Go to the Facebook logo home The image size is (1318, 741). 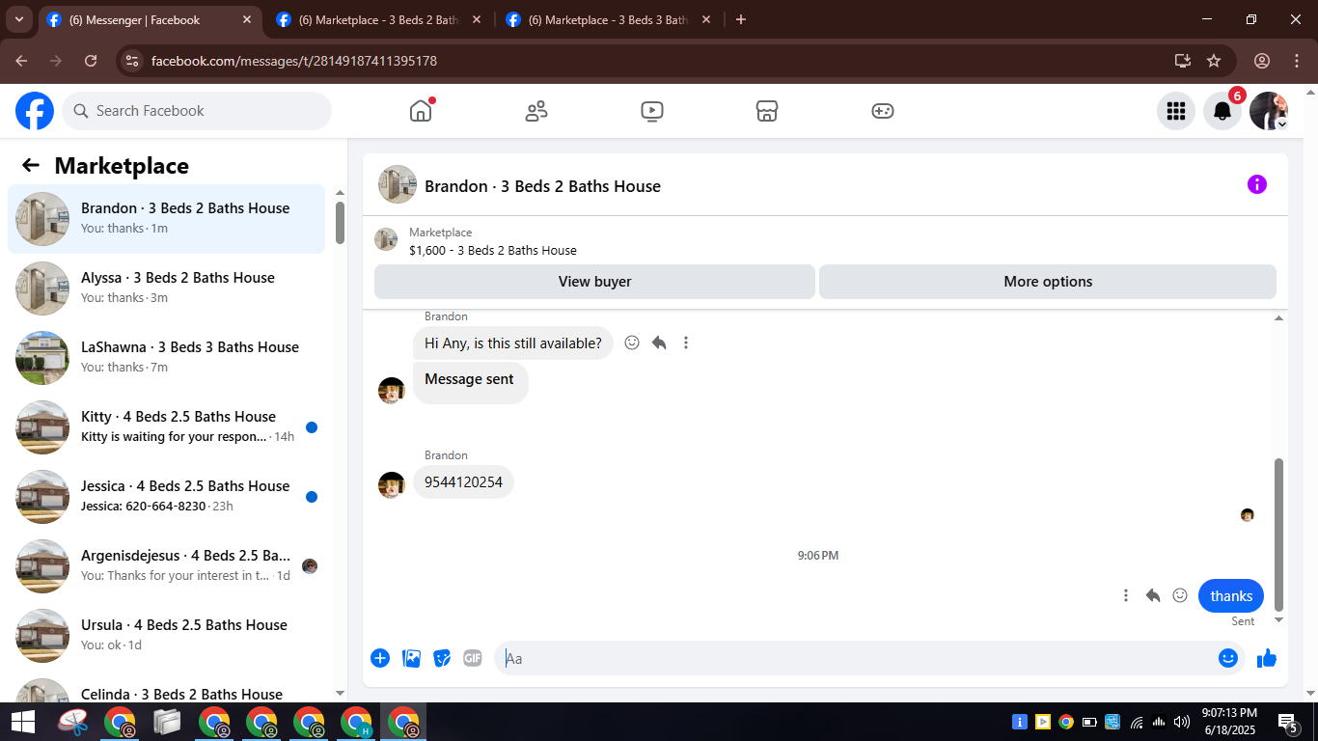pos(35,111)
